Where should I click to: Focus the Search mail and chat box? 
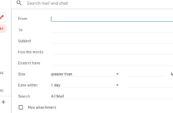click(x=83, y=3)
